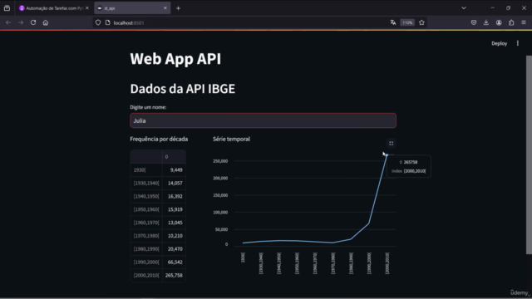Select the st_api tab
This screenshot has height=299, width=532.
click(132, 8)
